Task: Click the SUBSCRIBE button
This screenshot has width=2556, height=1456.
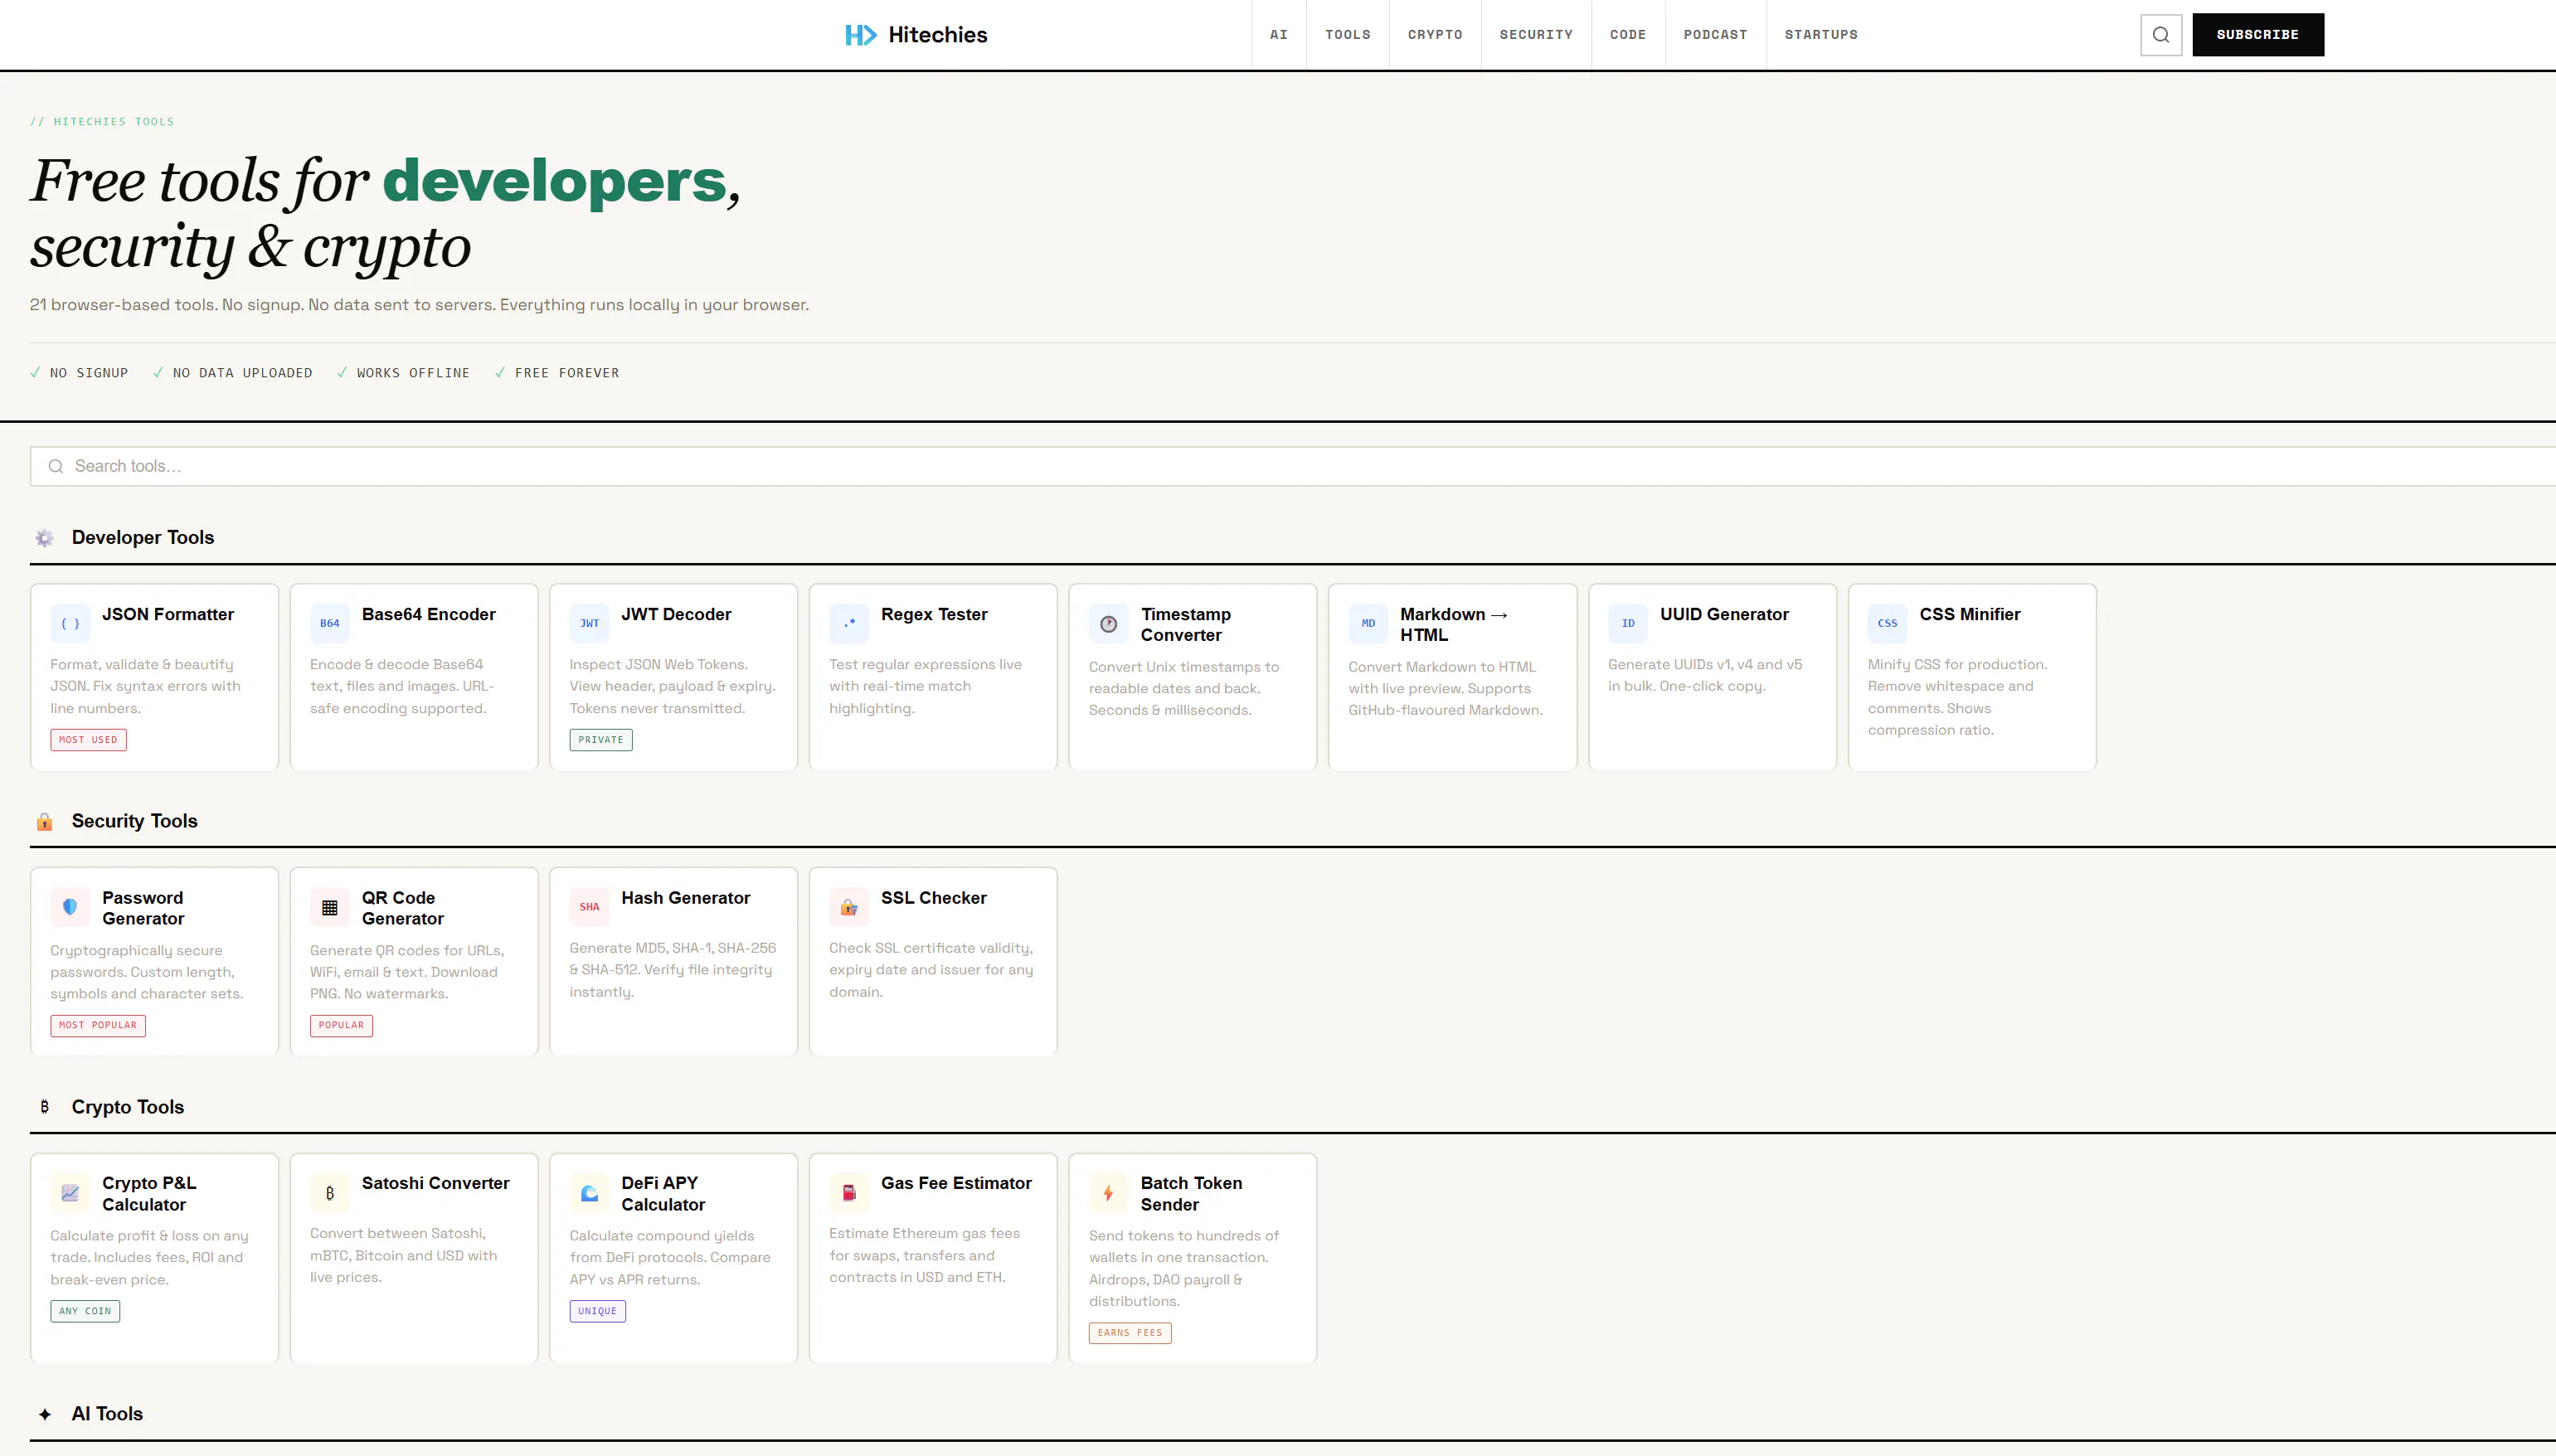Action: (x=2258, y=35)
